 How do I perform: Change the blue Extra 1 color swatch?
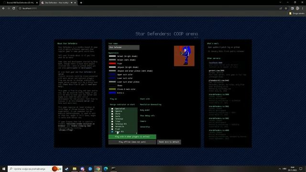tap(112, 93)
